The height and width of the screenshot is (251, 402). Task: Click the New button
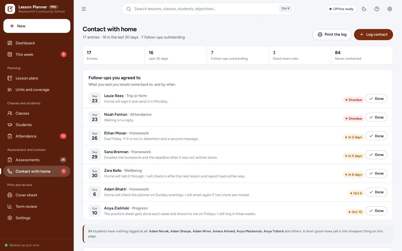click(x=37, y=26)
